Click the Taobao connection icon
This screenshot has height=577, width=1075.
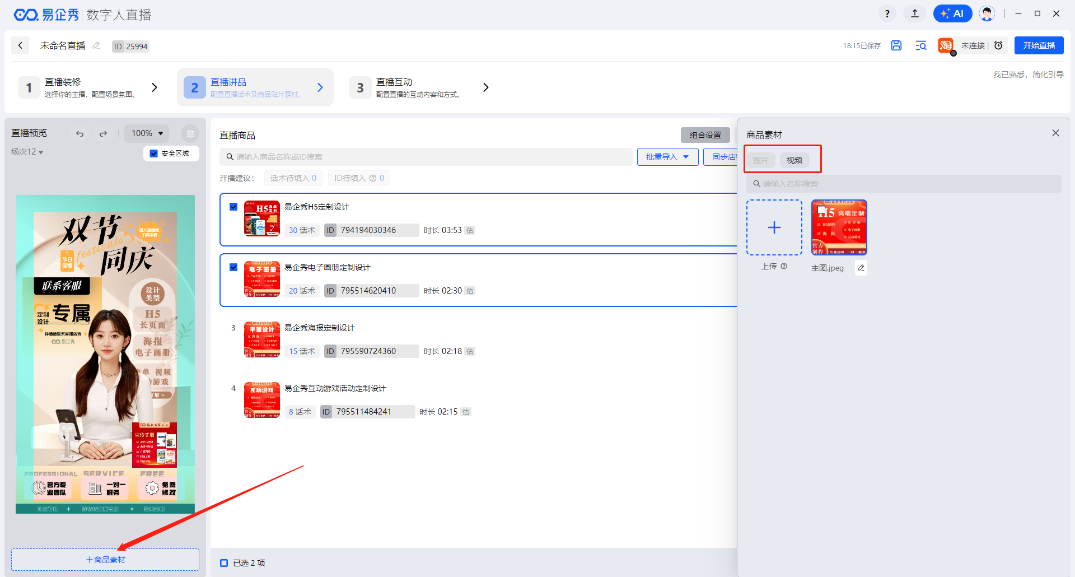click(946, 45)
